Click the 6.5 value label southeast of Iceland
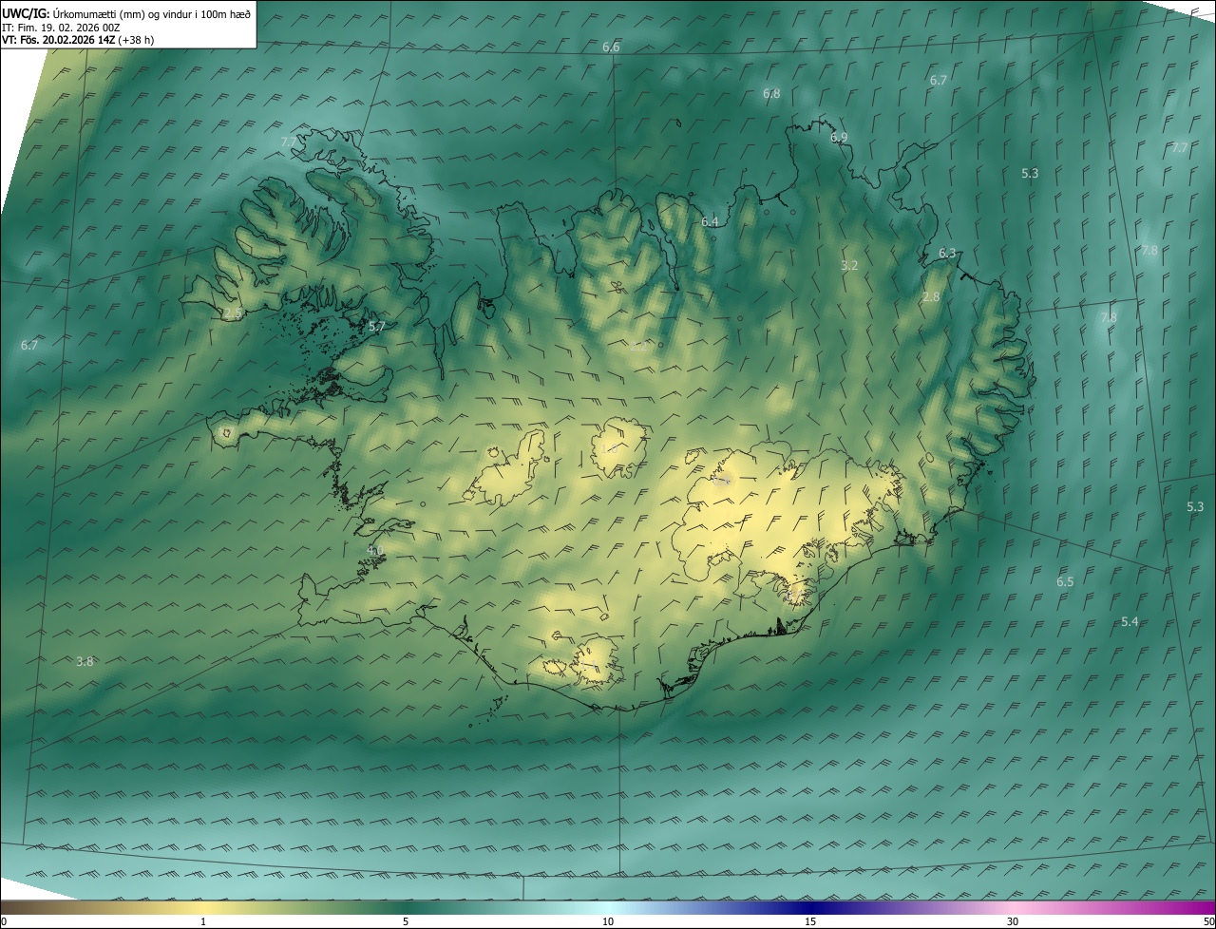The width and height of the screenshot is (1216, 929). [x=1065, y=582]
